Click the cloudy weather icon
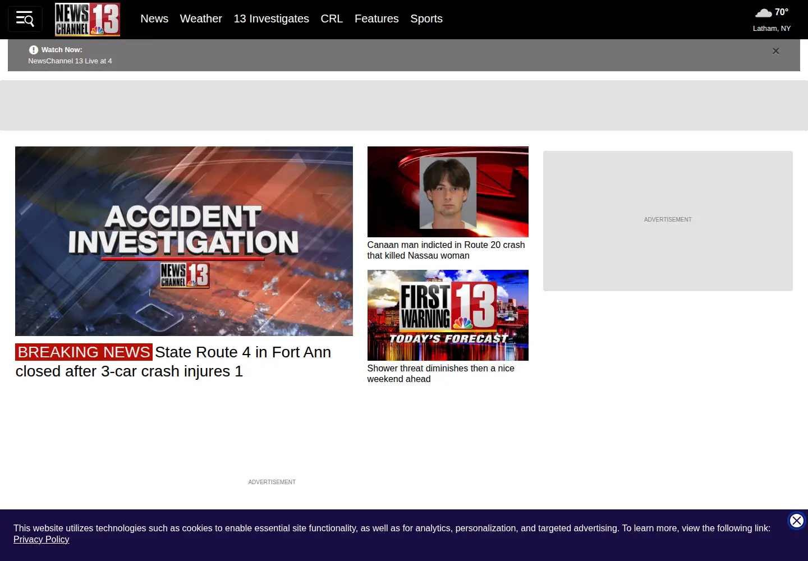This screenshot has width=808, height=561. tap(763, 12)
